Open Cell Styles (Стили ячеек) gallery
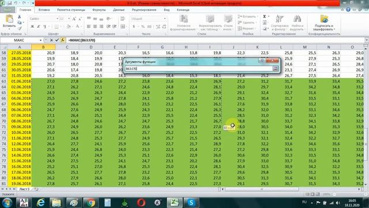 tap(228, 23)
